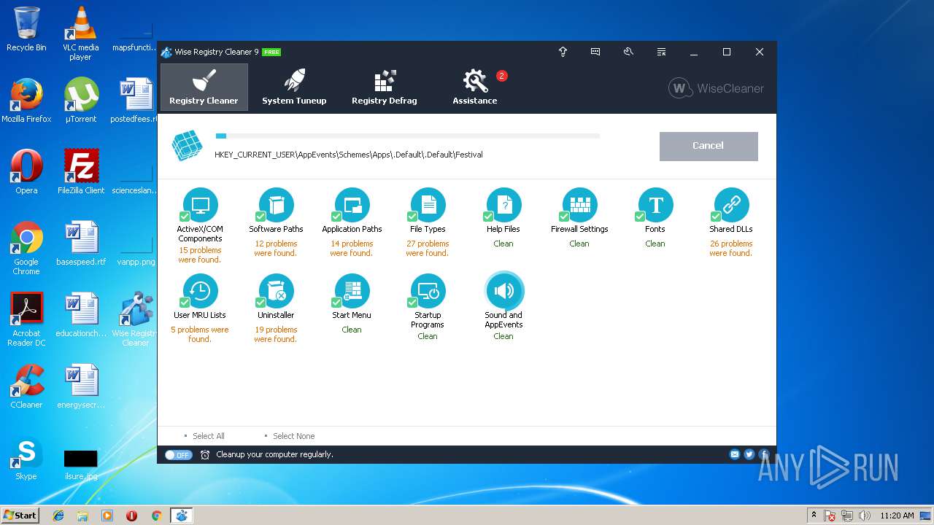Open Internet Explorer from the taskbar
The width and height of the screenshot is (934, 525).
pos(58,516)
